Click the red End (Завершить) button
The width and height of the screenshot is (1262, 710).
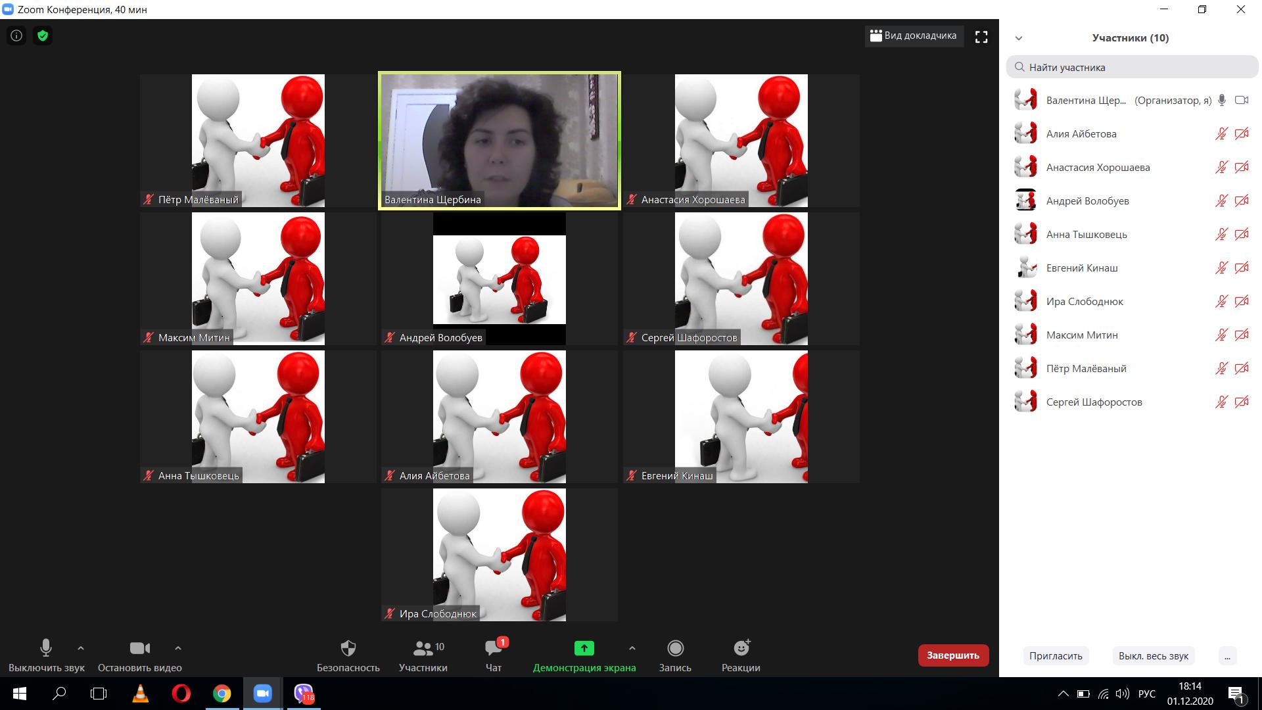coord(953,655)
